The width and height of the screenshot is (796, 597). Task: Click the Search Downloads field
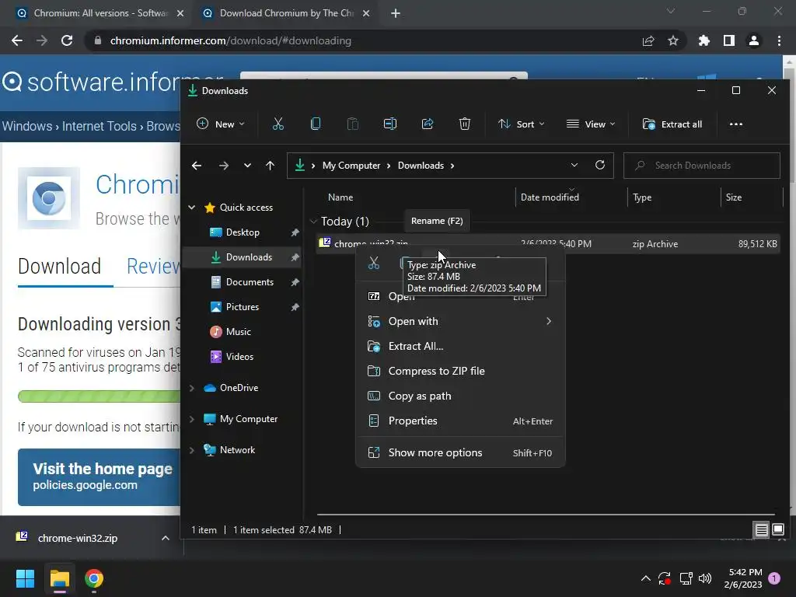702,166
